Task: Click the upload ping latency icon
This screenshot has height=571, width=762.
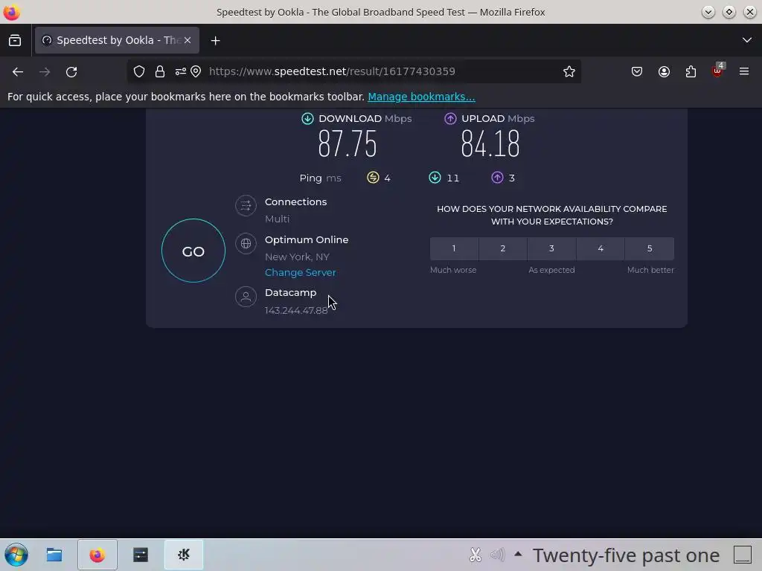Action: (x=497, y=178)
